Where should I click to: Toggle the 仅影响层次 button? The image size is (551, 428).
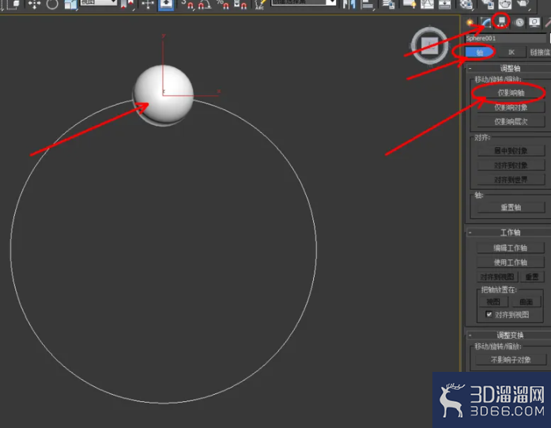pyautogui.click(x=511, y=122)
